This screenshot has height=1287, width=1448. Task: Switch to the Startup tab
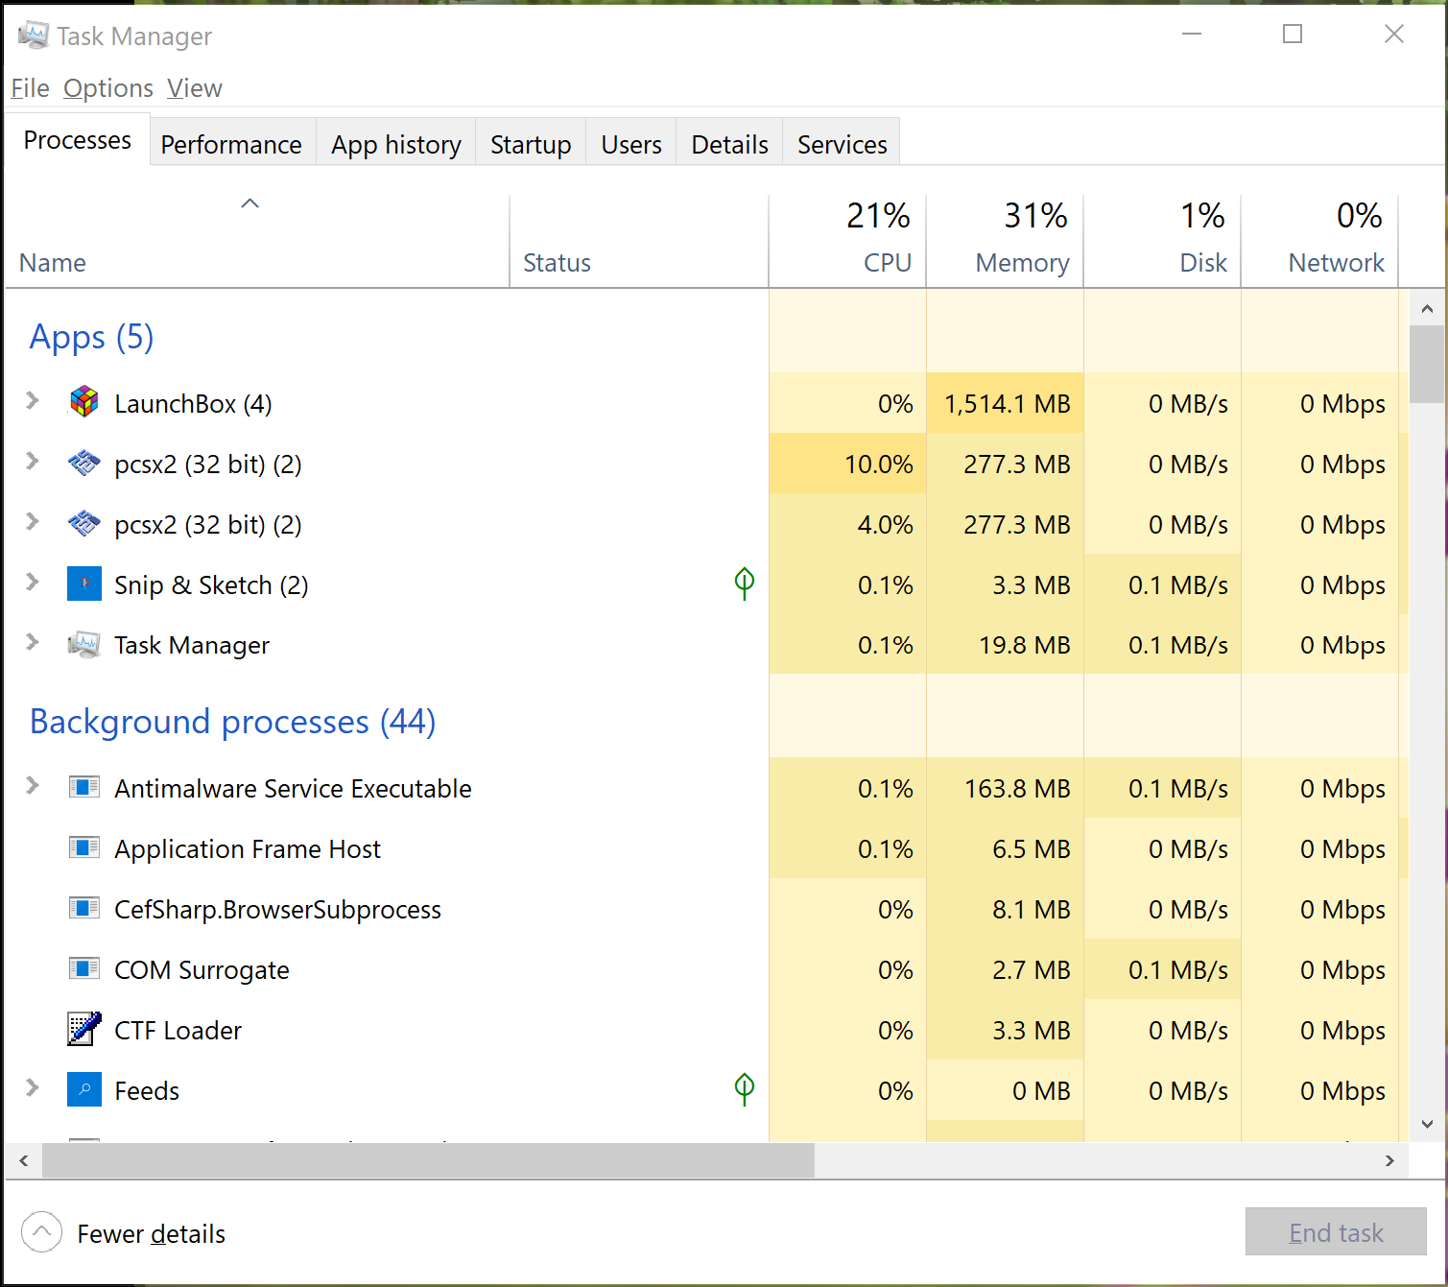pos(531,144)
